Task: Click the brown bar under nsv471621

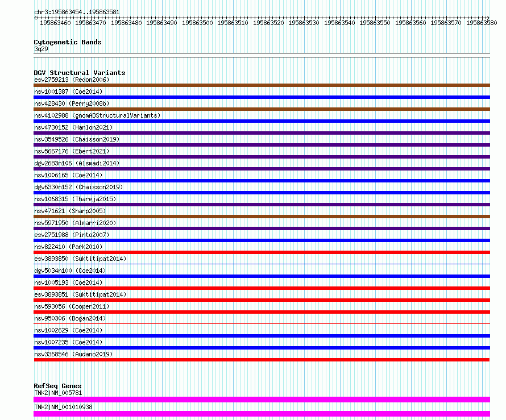Action: pyautogui.click(x=262, y=217)
